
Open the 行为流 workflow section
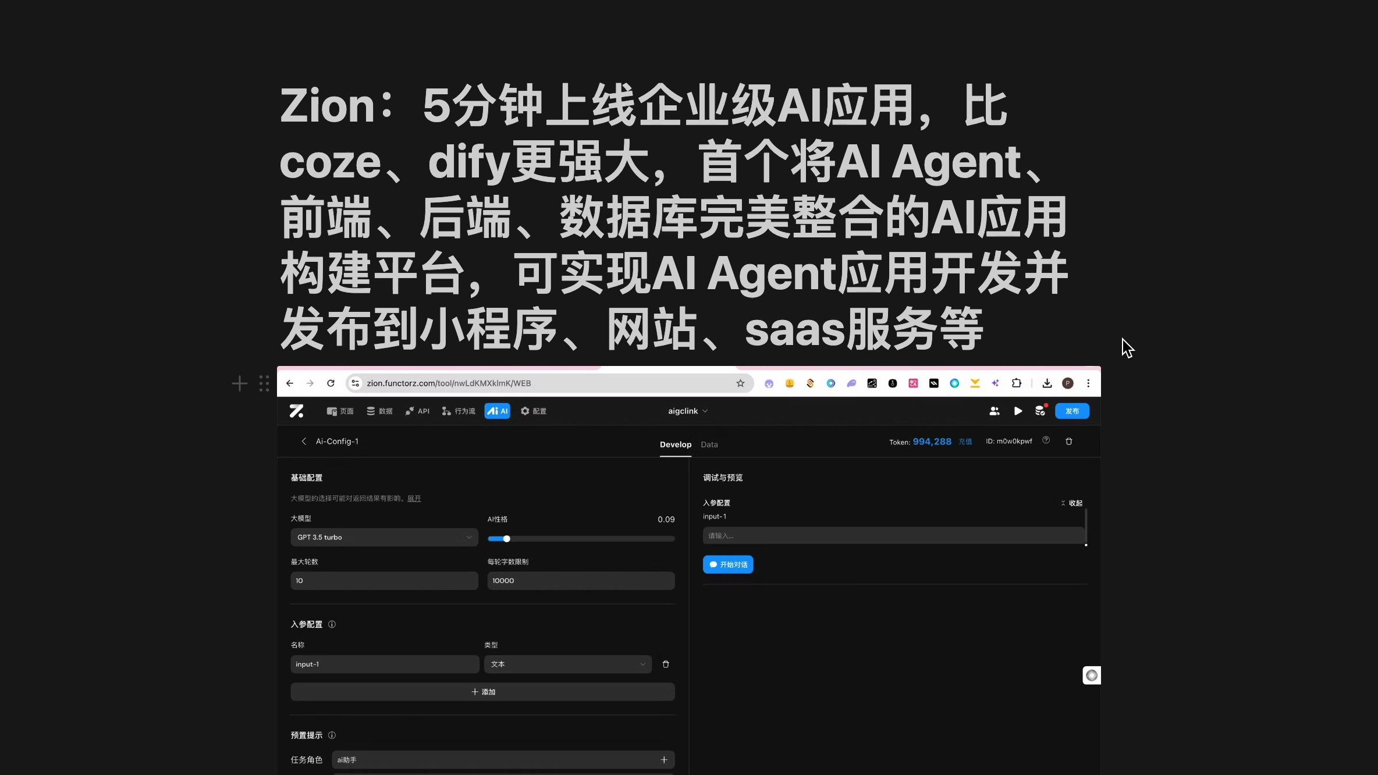459,411
